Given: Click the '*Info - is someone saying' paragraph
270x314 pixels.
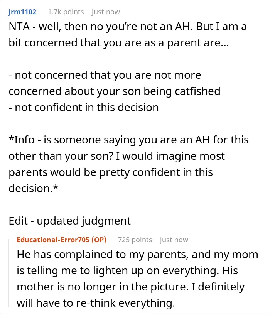Looking at the screenshot, I should coord(128,164).
